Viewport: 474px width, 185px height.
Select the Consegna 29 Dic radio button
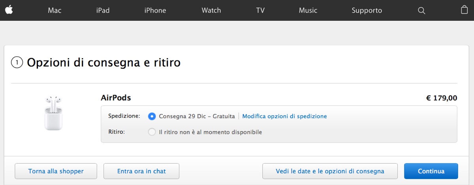152,117
